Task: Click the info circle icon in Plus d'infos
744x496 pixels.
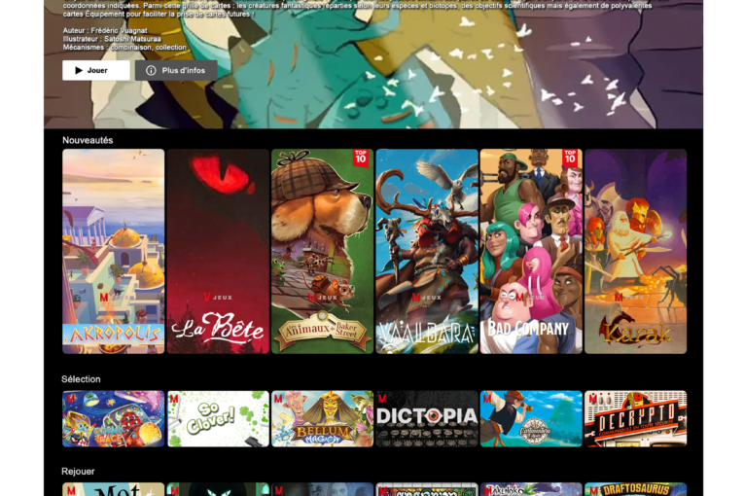Action: click(151, 71)
